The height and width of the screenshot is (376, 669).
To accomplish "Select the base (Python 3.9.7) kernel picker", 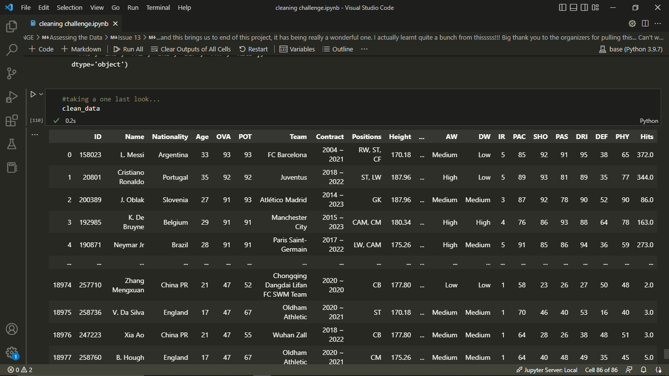I will click(631, 49).
